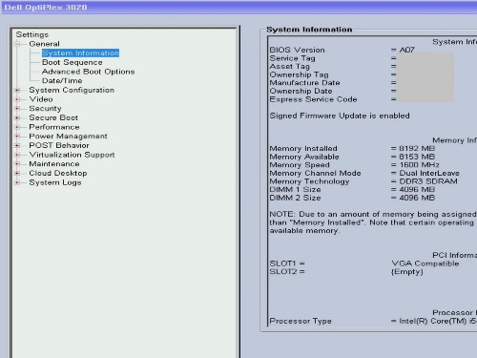Select the Virtualization Support label
This screenshot has height=358, width=477.
tap(72, 155)
